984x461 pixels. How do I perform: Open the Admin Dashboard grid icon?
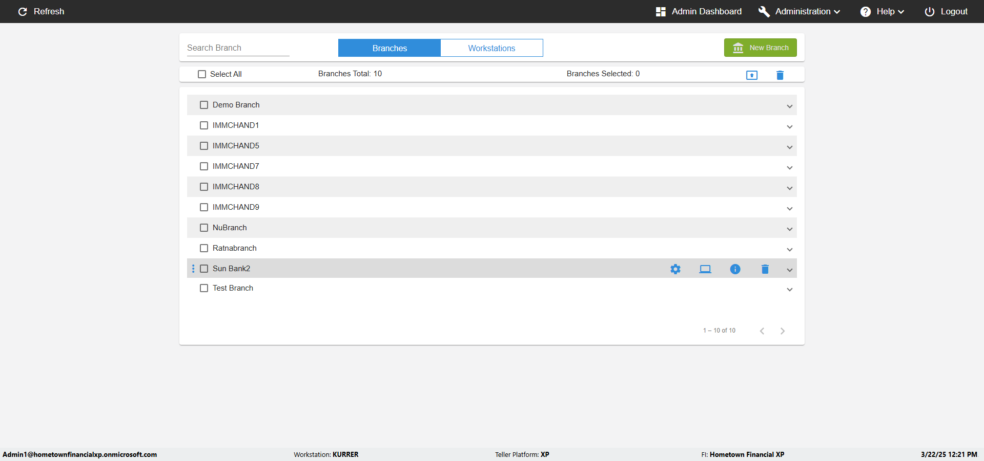click(661, 11)
